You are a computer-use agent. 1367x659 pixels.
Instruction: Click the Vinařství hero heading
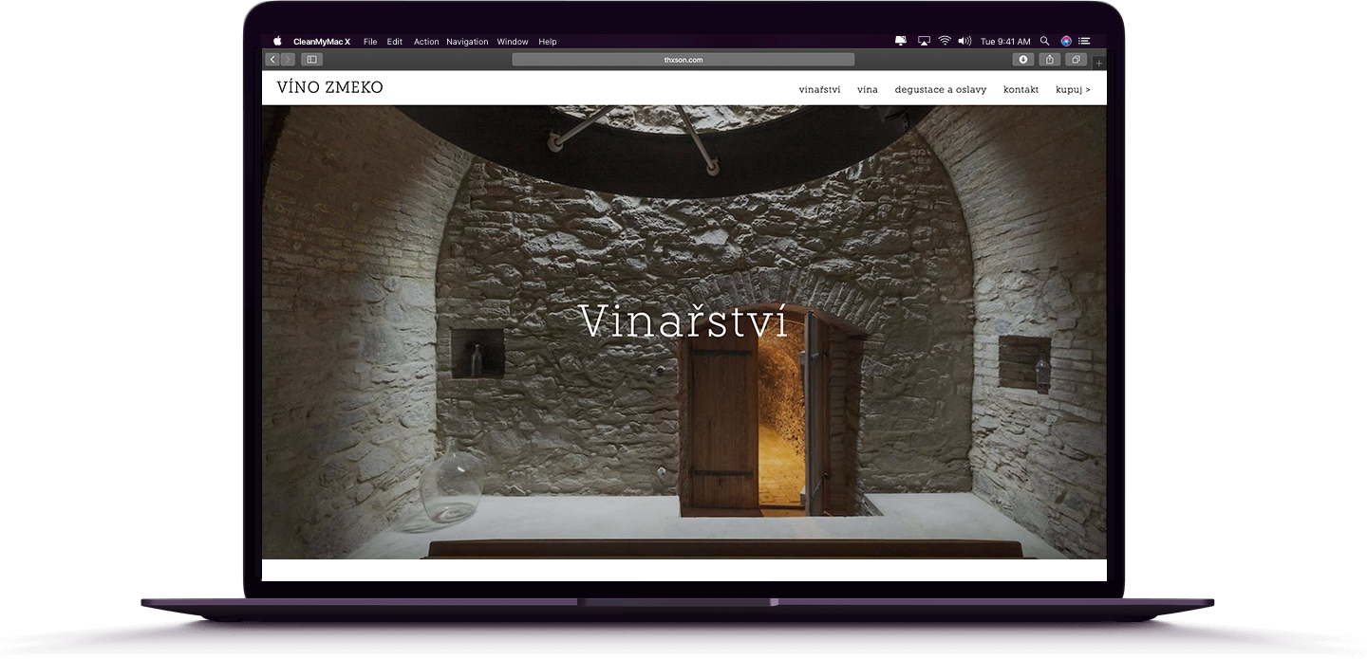coord(683,320)
